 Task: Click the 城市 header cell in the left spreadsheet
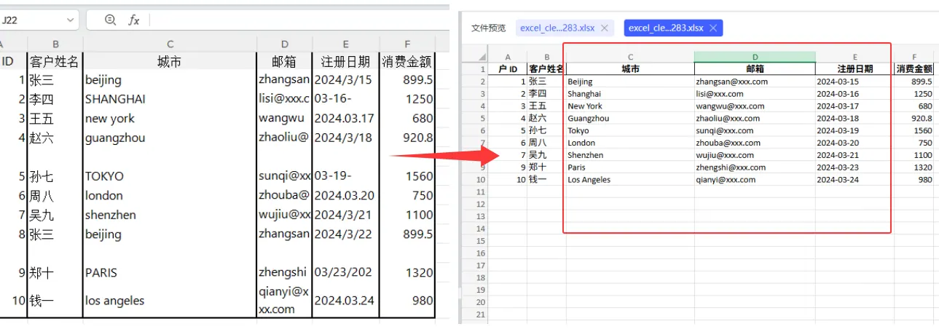(x=170, y=61)
